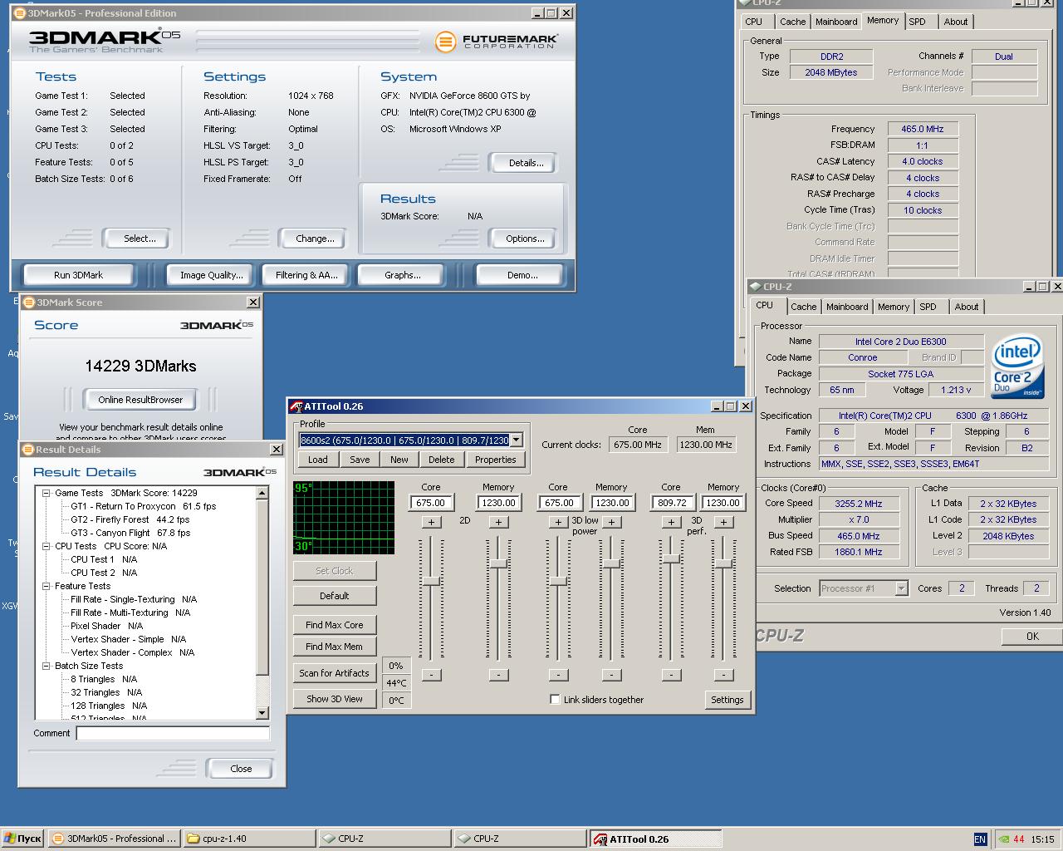Screen dimensions: 1063x851
Task: Click OK button in CPU-Z
Action: coord(1031,637)
